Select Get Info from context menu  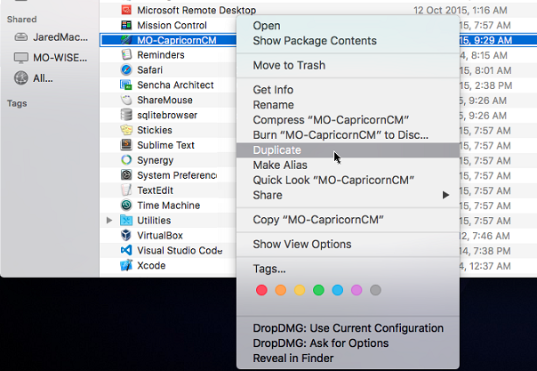(x=348, y=90)
